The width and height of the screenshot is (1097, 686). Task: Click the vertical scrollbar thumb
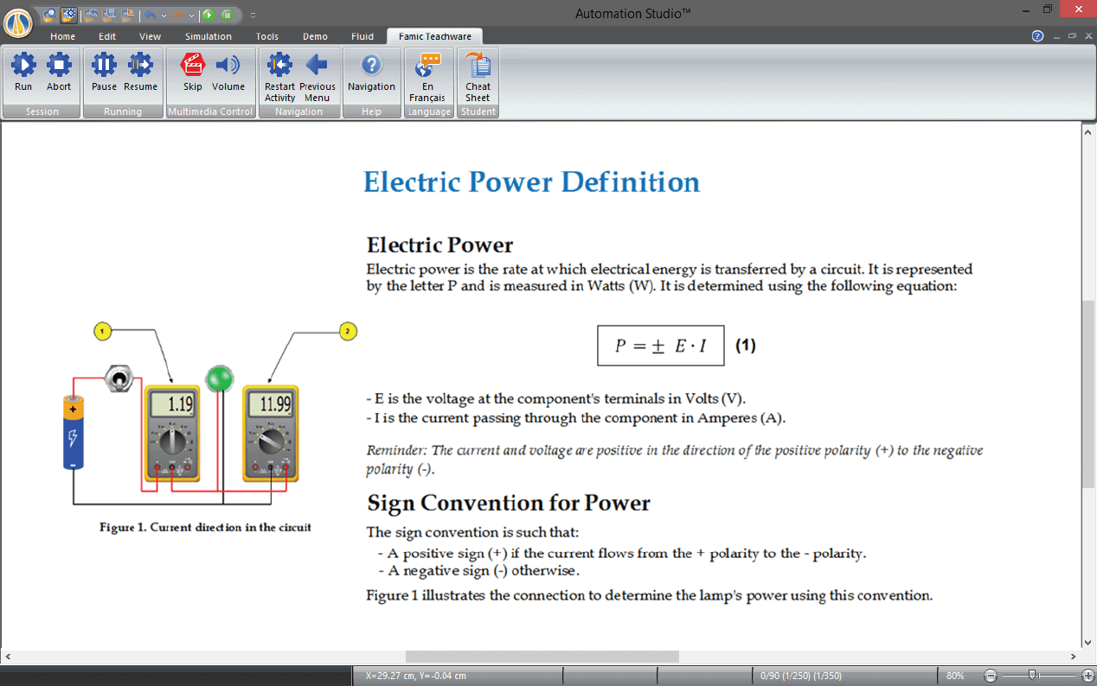pyautogui.click(x=1087, y=393)
